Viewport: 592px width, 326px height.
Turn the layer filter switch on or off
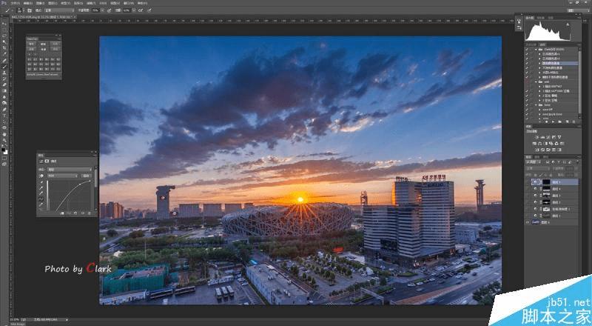578,162
